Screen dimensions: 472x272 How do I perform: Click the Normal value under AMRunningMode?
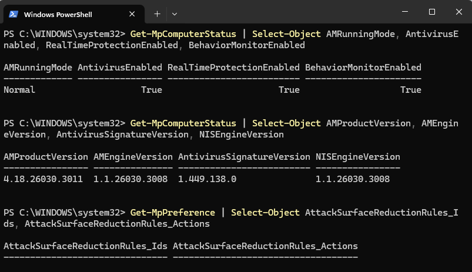tap(19, 90)
